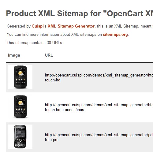Viewport: 153px width, 153px height.
Task: Click the Product XML Sitemap page heading
Action: pyautogui.click(x=80, y=13)
